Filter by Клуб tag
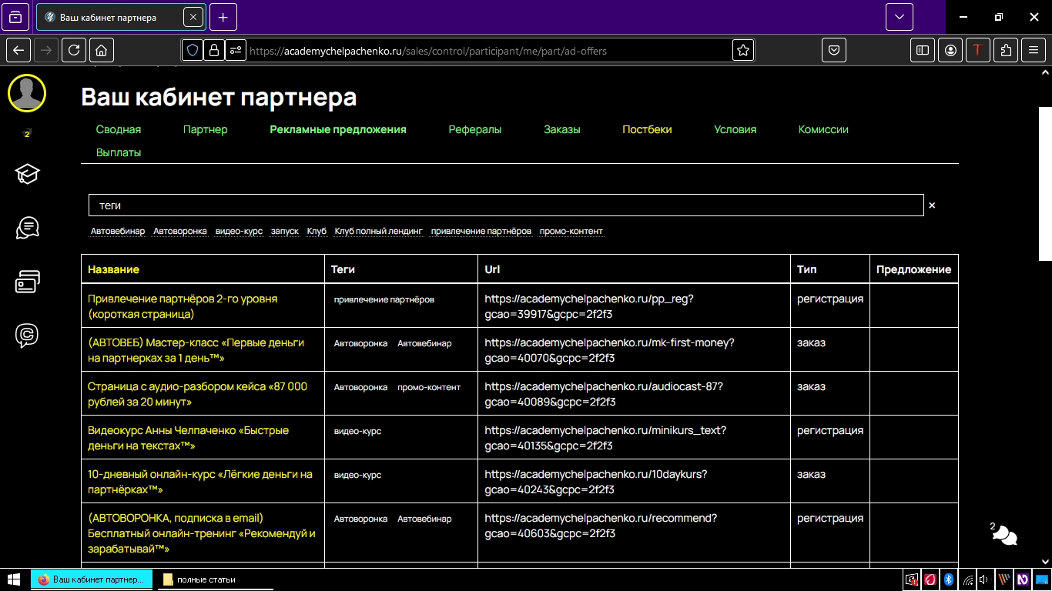Viewport: 1052px width, 591px height. pyautogui.click(x=317, y=231)
